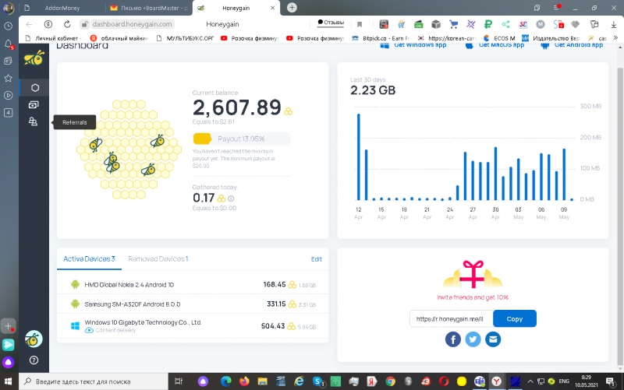Click the dashboard.honeygain.com address field
Screen dimensions: 624x390
[132, 24]
